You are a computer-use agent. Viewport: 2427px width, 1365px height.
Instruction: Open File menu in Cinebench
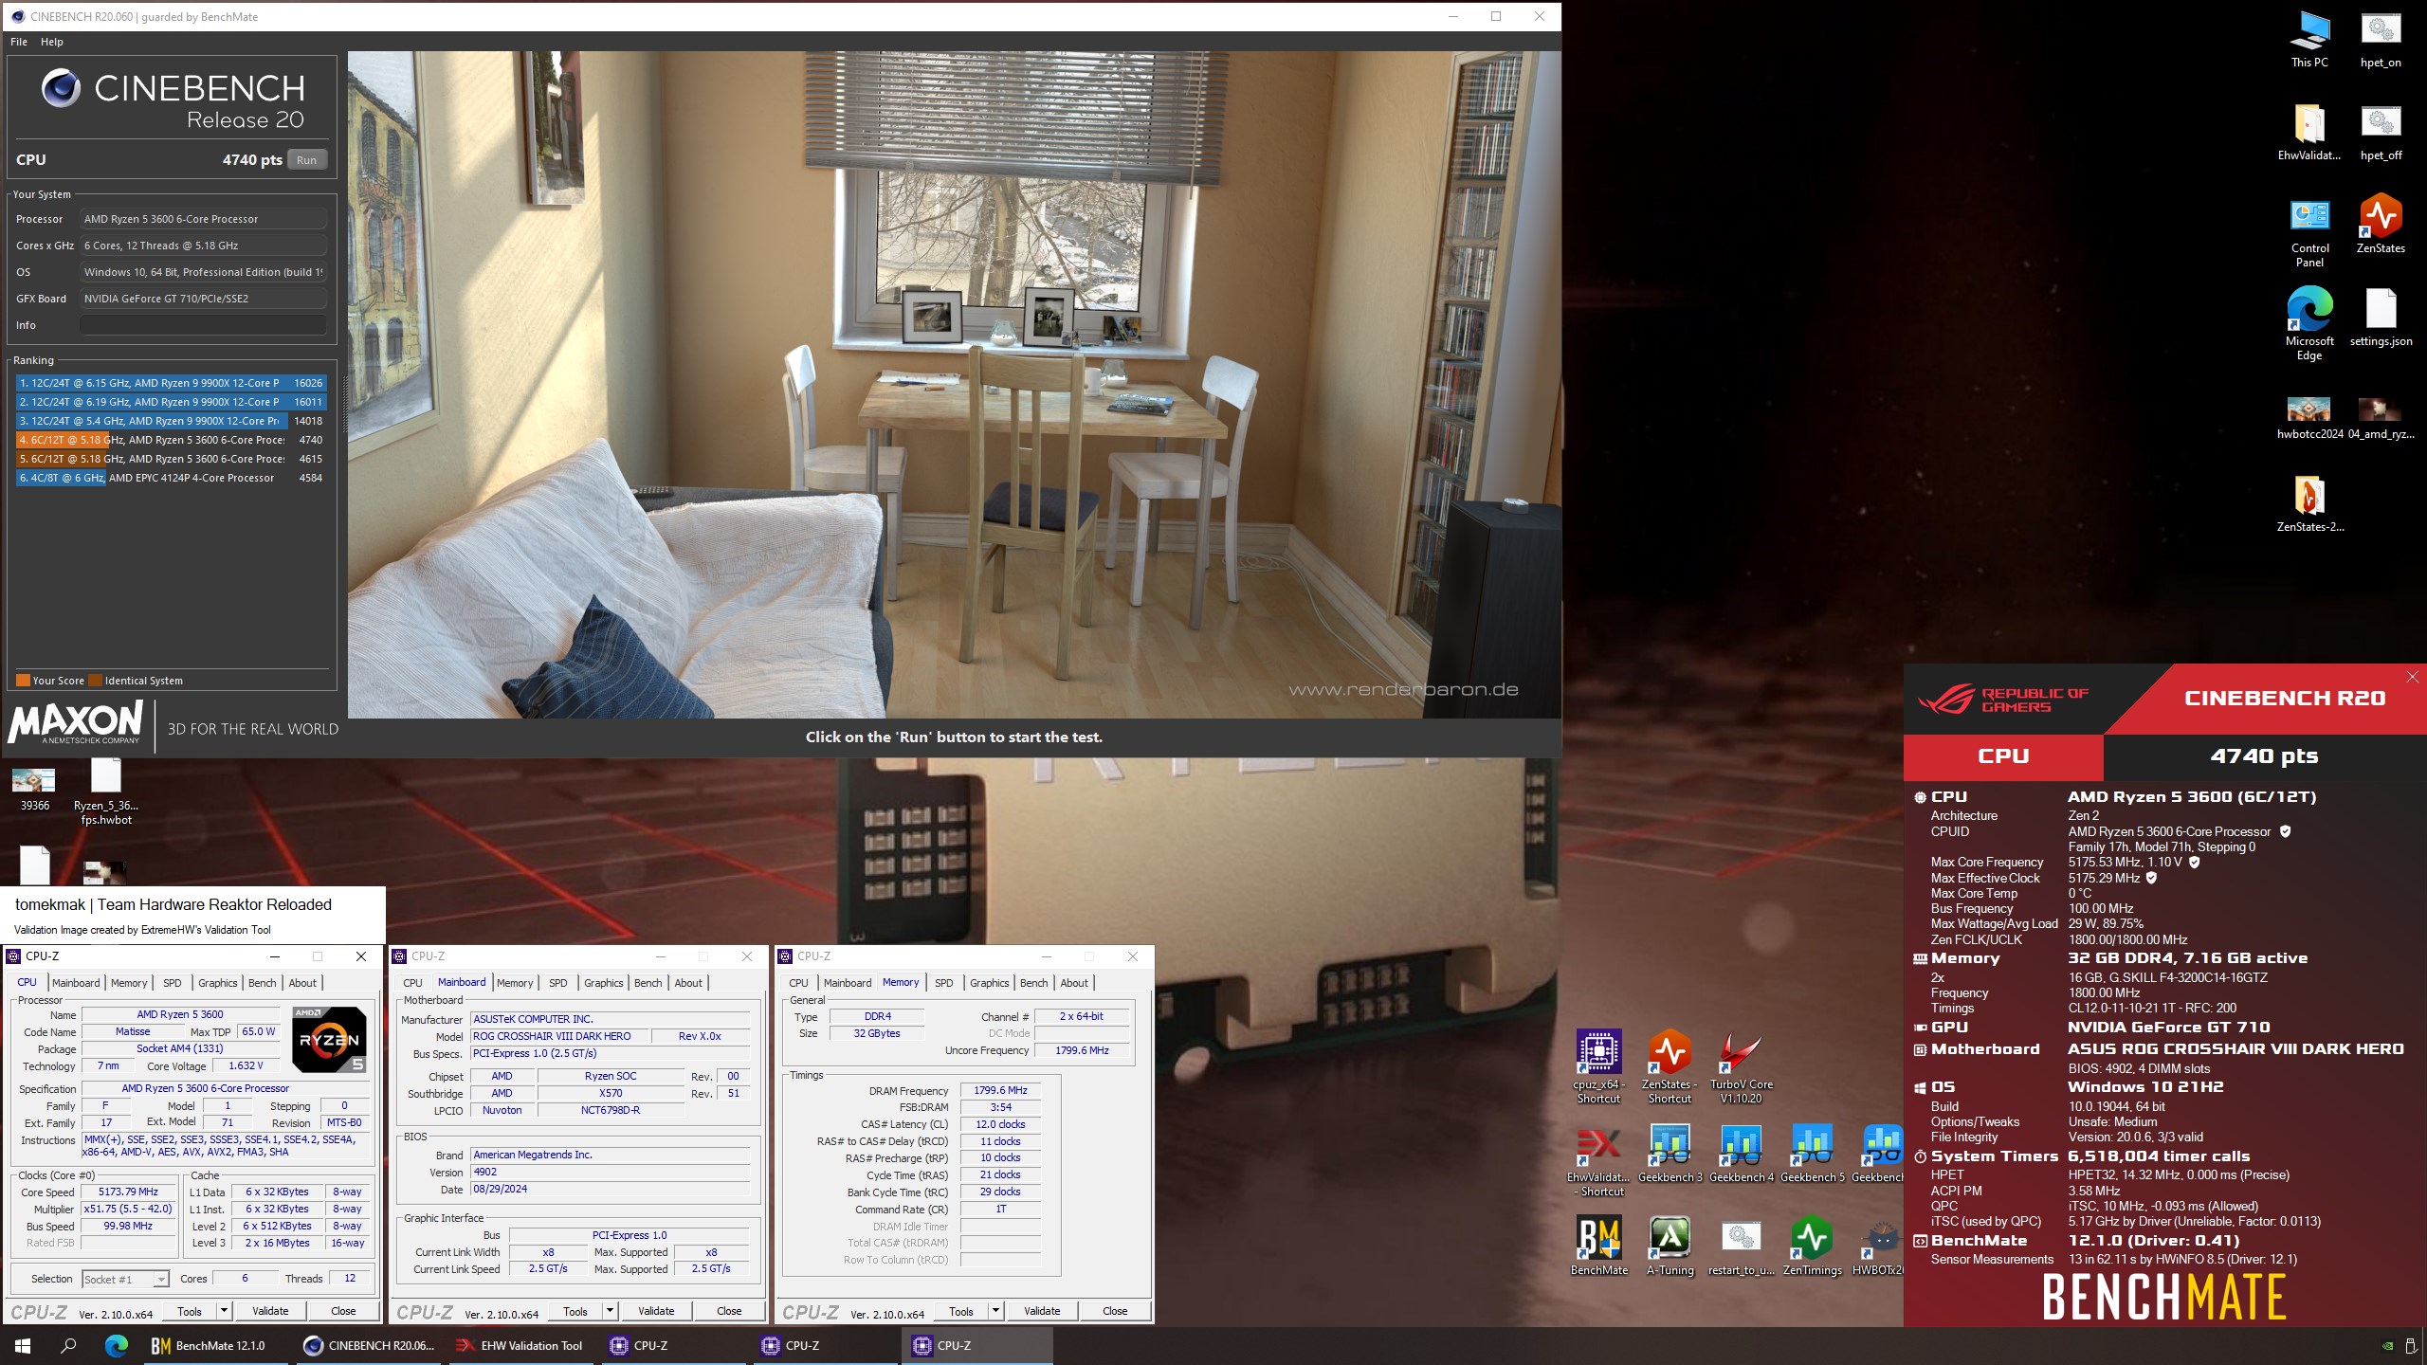(x=19, y=42)
